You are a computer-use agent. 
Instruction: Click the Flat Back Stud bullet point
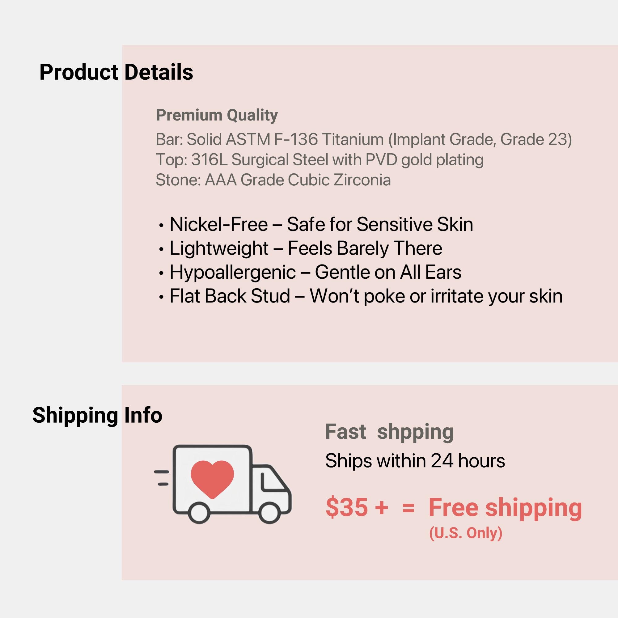point(361,296)
